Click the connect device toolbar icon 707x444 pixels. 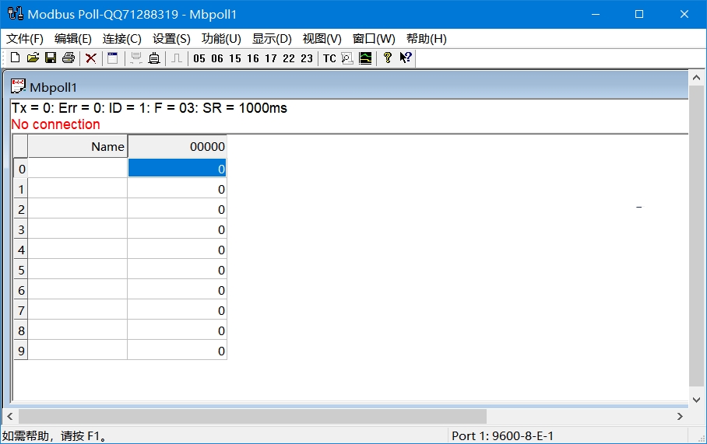pos(154,58)
